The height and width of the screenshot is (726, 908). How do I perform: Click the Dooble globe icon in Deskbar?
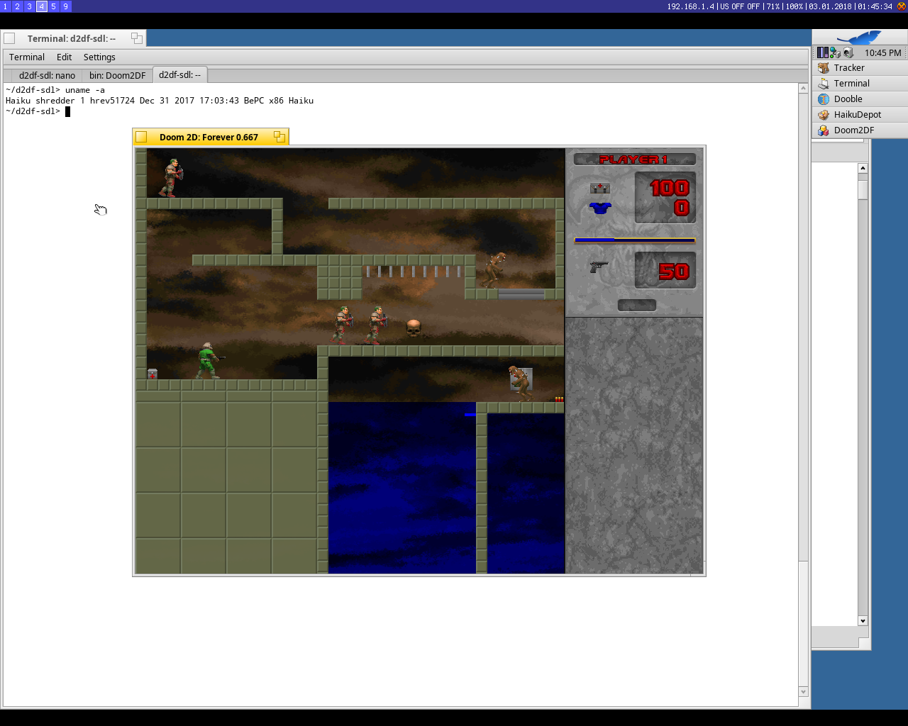[824, 99]
